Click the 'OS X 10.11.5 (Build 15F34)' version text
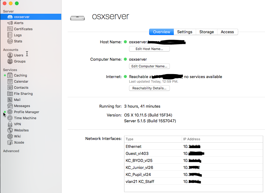The width and height of the screenshot is (265, 193). point(148,115)
